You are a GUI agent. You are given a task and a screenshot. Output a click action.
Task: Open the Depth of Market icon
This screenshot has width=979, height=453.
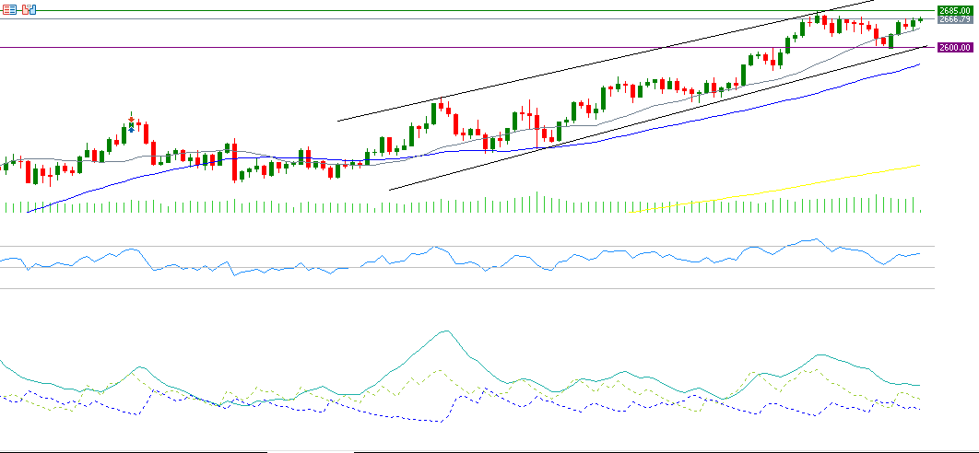tap(8, 9)
